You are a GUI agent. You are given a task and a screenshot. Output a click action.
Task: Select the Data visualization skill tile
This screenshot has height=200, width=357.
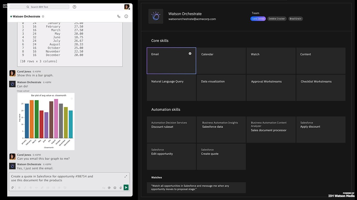pos(221,88)
